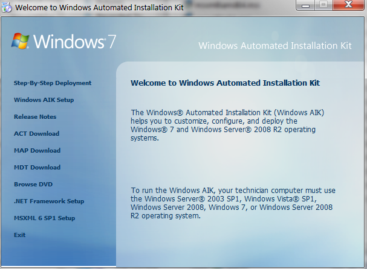Click the "Windows 7" logo text

coord(74,42)
